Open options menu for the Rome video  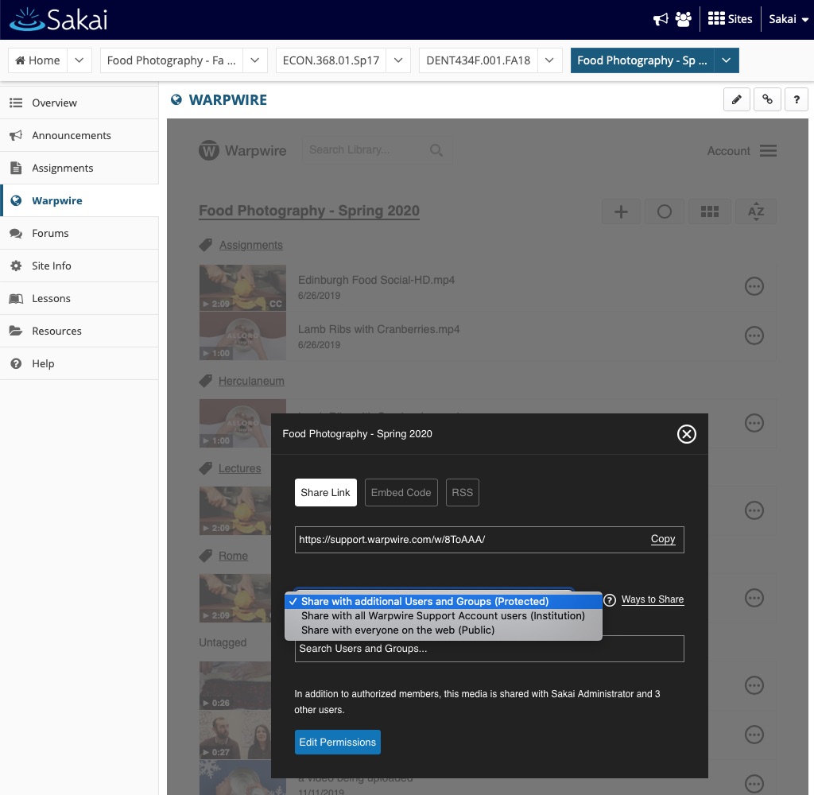[x=754, y=598]
